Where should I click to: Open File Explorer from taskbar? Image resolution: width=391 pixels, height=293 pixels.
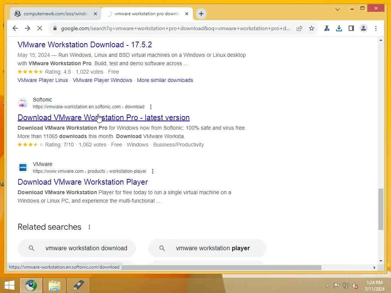pyautogui.click(x=54, y=285)
